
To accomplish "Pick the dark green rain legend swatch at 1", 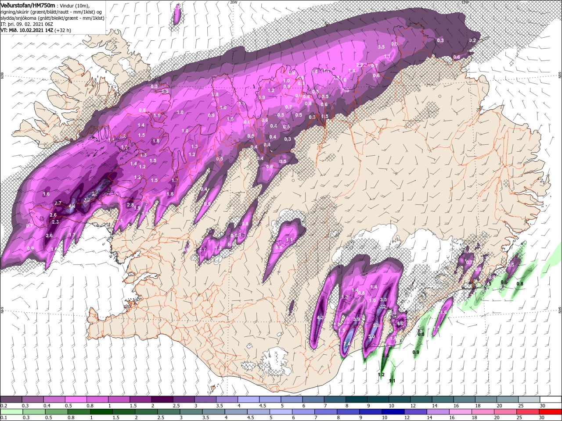I will click(x=101, y=412).
